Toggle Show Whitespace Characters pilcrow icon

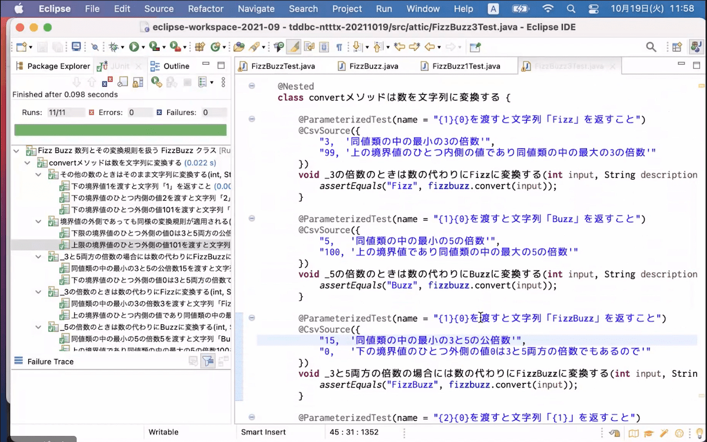pos(339,47)
